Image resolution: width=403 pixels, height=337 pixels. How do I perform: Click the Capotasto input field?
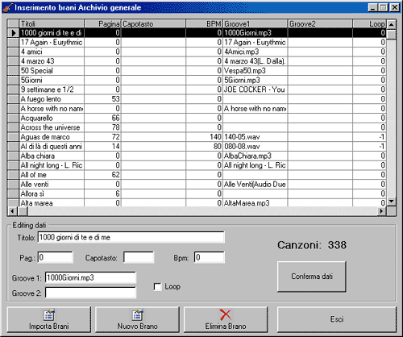[x=139, y=257]
